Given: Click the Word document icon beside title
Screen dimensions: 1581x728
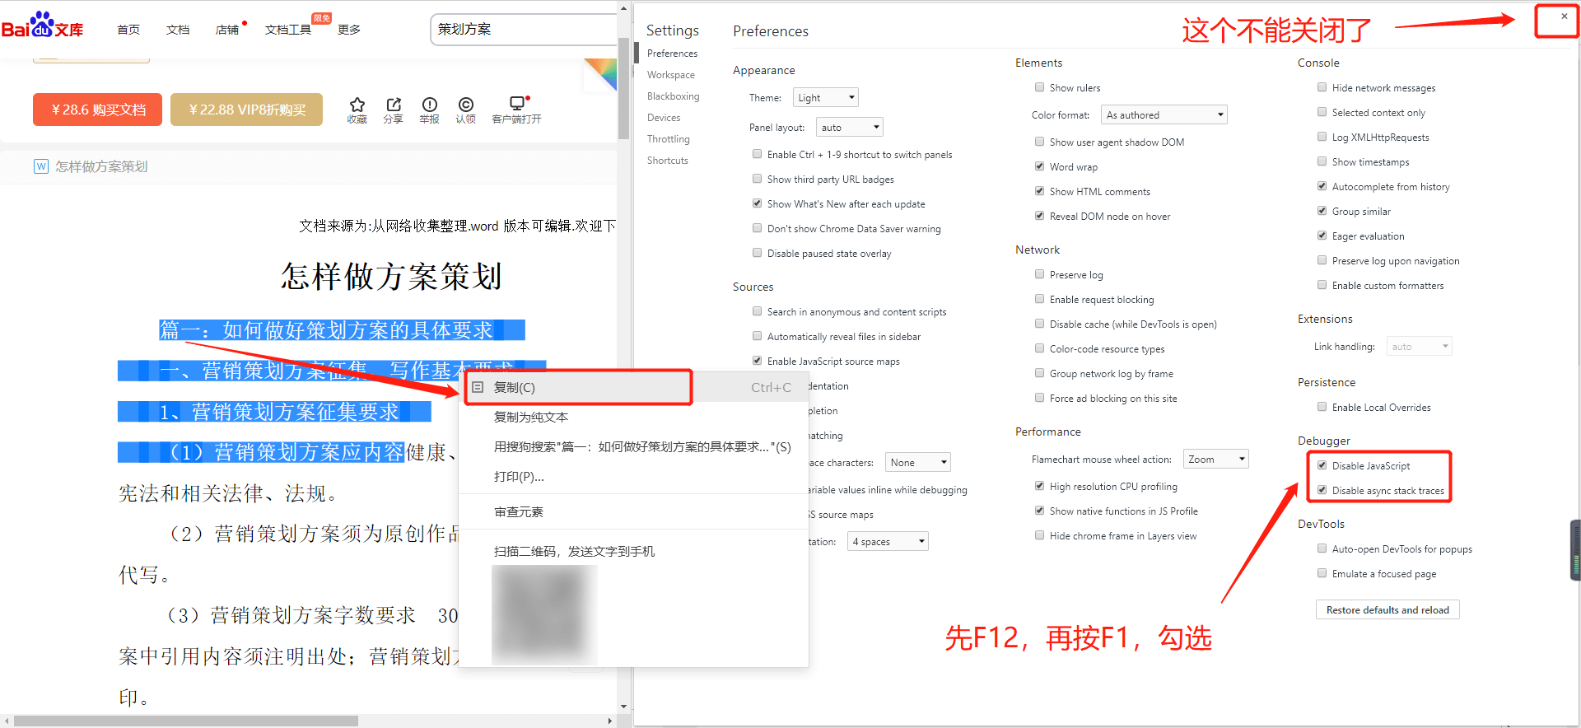Looking at the screenshot, I should pos(41,166).
